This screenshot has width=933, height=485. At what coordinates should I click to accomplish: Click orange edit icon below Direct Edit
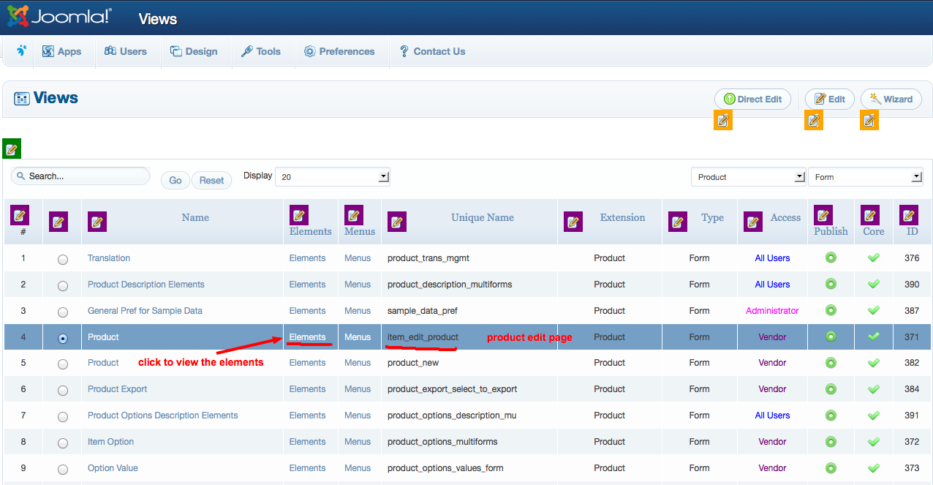point(723,121)
